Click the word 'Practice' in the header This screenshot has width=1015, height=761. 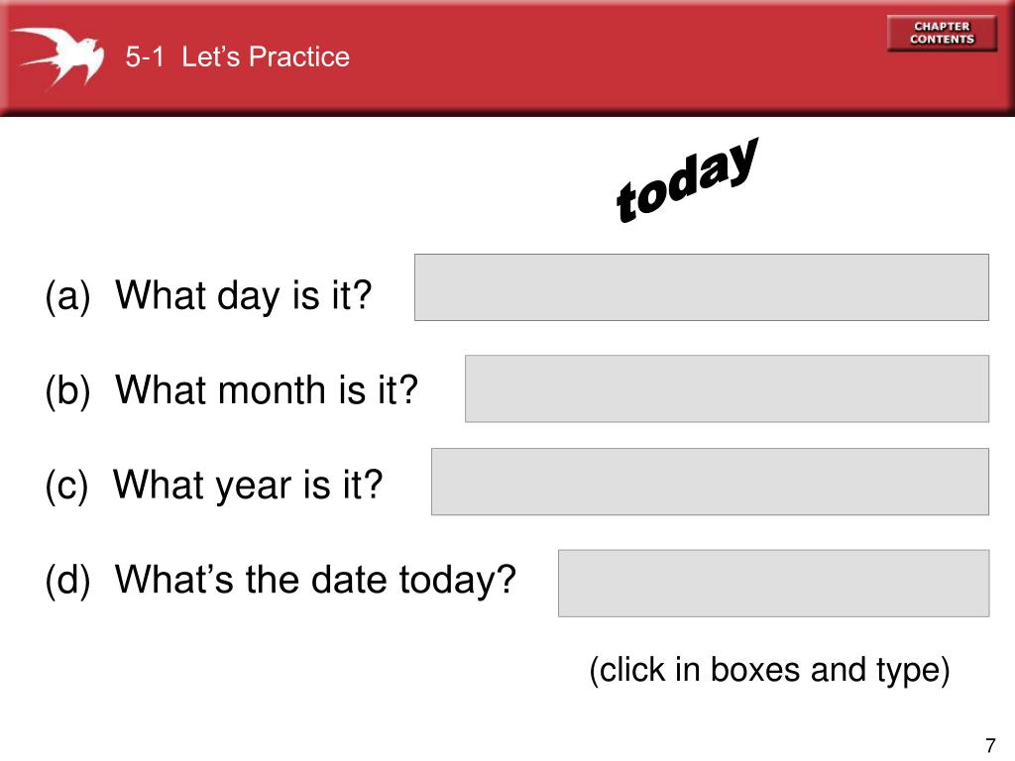coord(299,56)
